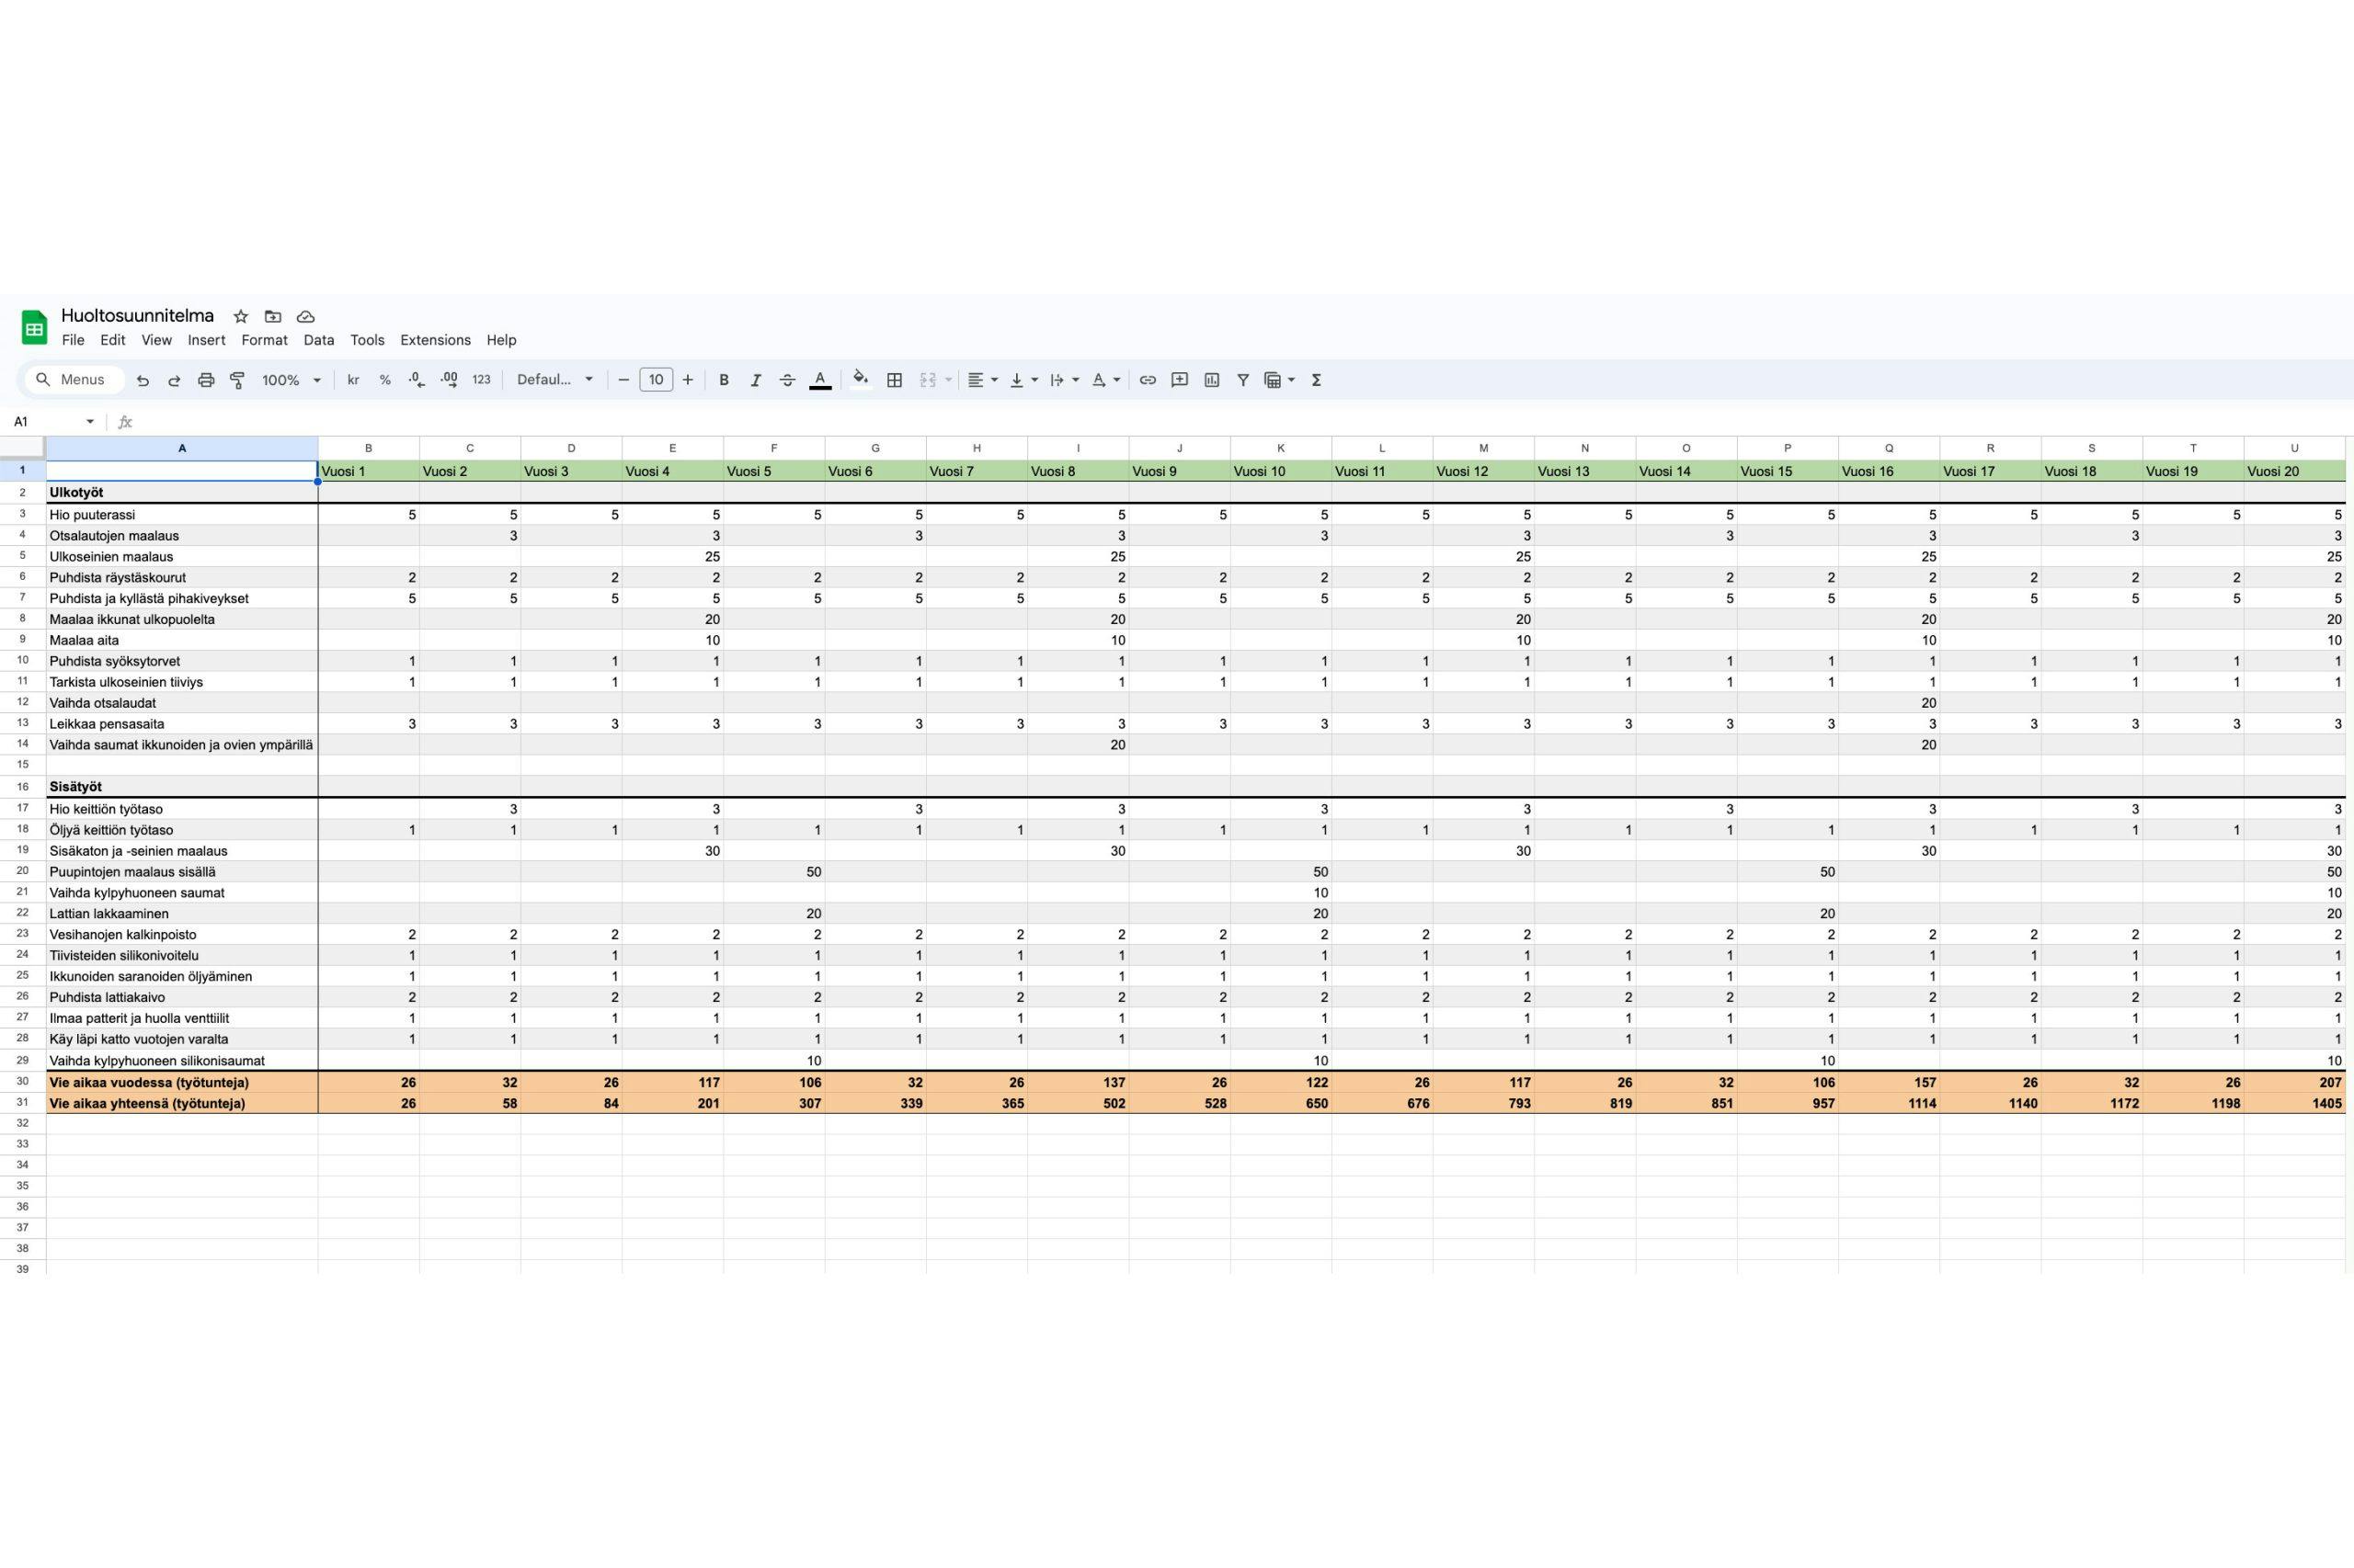
Task: Select the Vuosi 10 header cell
Action: 1281,471
